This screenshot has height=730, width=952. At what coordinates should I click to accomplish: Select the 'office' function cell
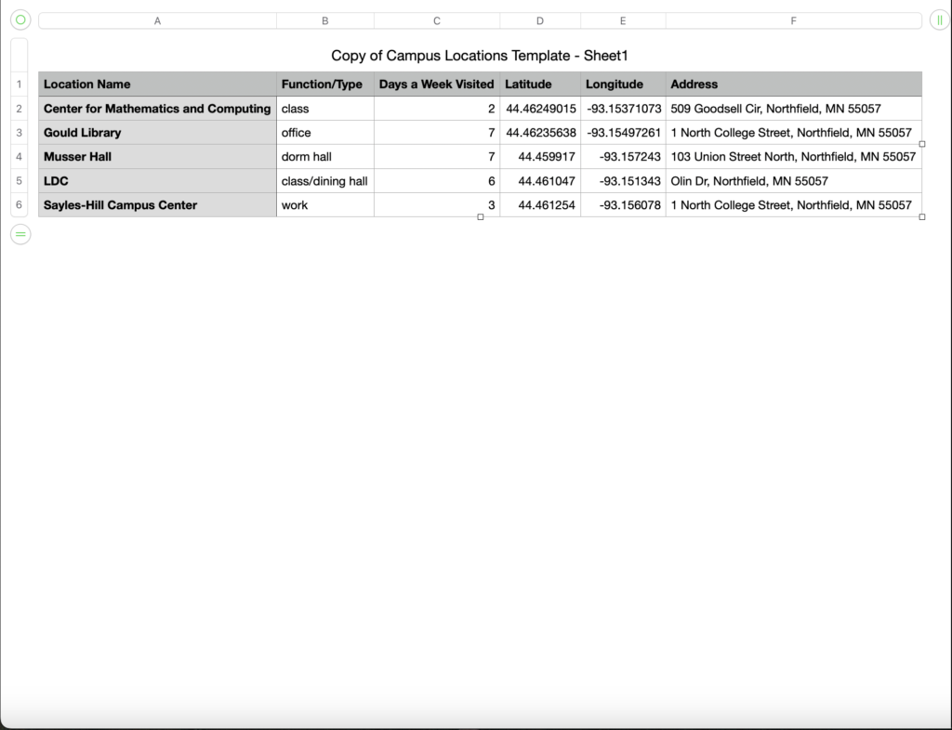[x=324, y=132]
